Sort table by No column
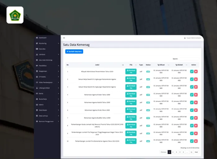Viewport: 217px width, 159px height. [x=68, y=65]
